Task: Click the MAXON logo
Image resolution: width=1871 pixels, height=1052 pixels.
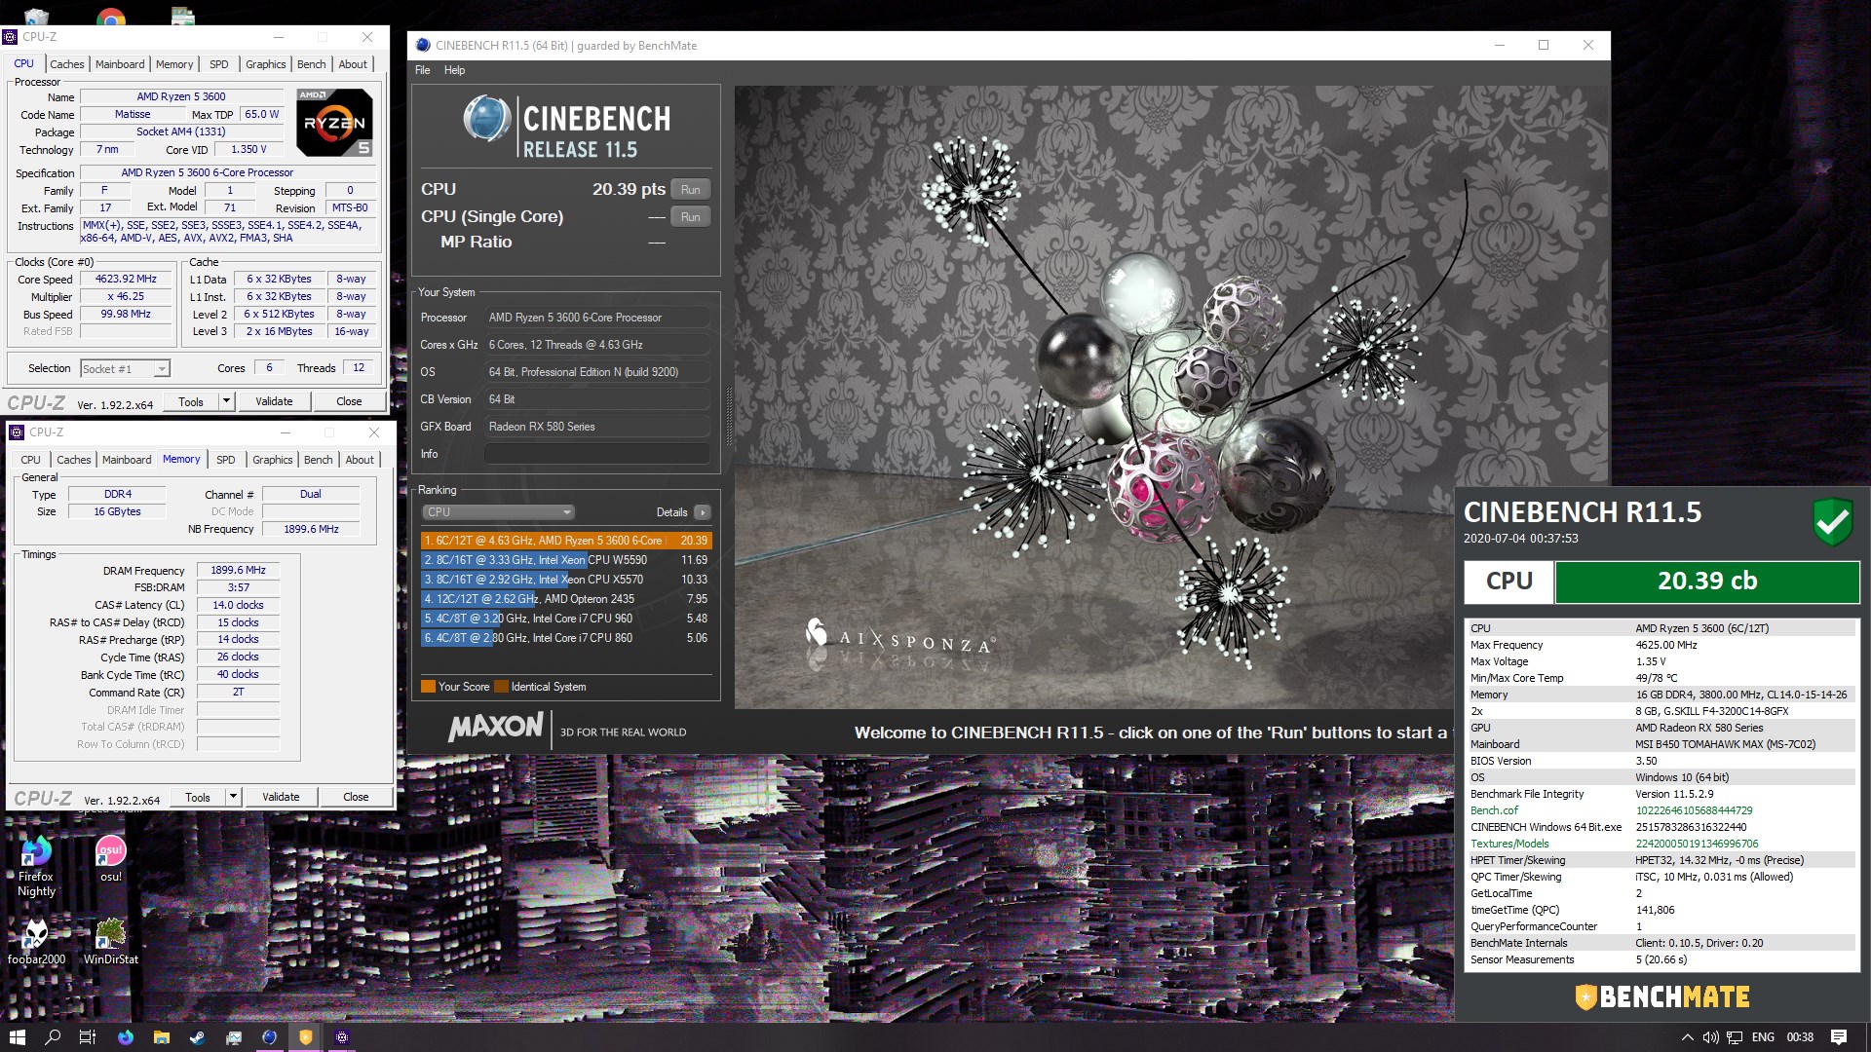Action: click(495, 727)
